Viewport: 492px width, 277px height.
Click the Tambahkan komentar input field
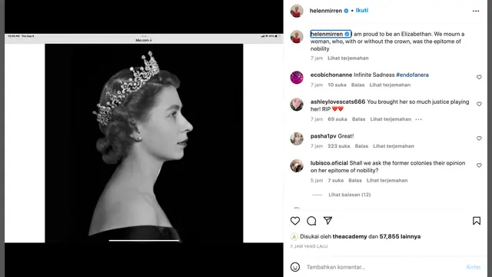[384, 267]
